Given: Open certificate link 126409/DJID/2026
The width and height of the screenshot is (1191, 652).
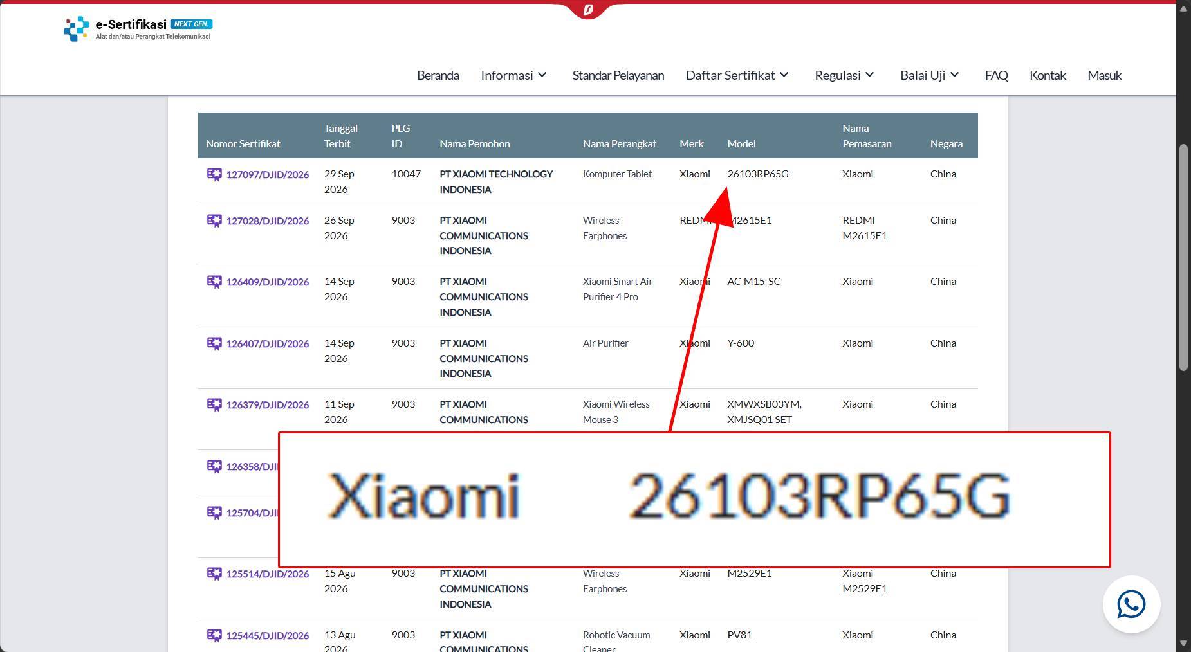Looking at the screenshot, I should pos(268,282).
